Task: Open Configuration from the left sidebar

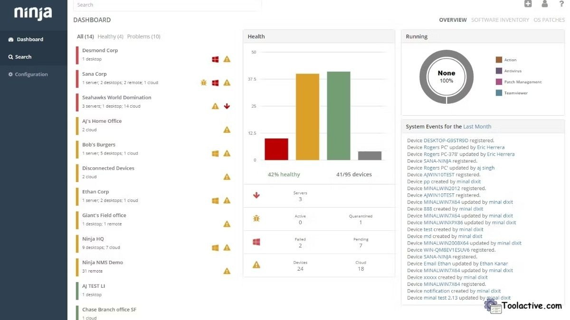Action: pyautogui.click(x=29, y=74)
